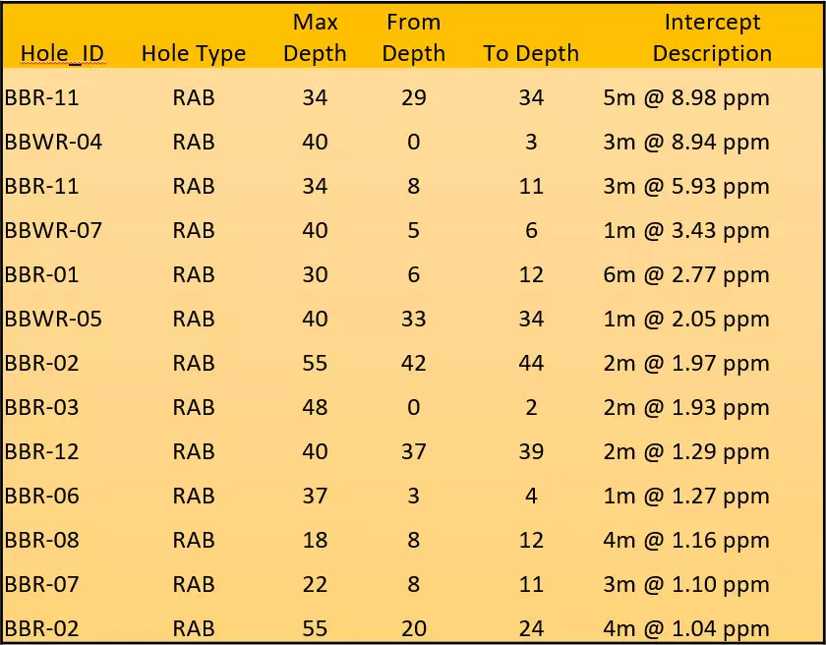Select the BBWR-05 hole ID cell
The image size is (826, 645).
53,319
